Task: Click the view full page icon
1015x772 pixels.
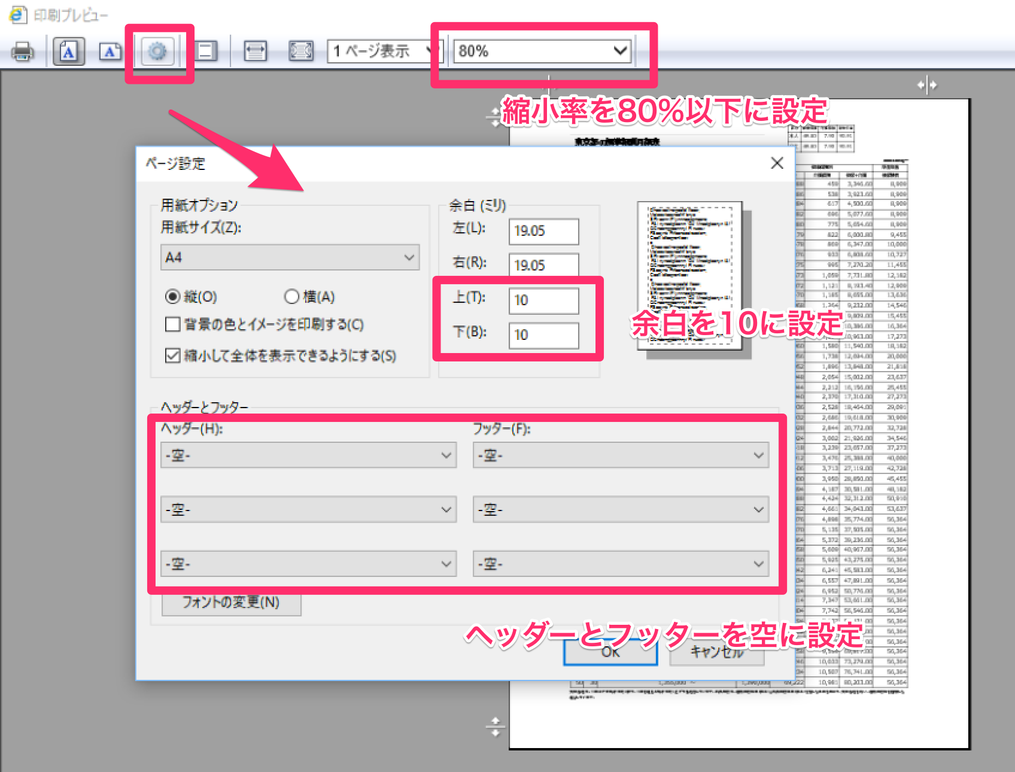Action: click(301, 51)
